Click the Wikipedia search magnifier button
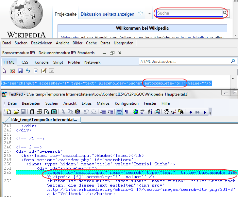 pyautogui.click(x=225, y=13)
